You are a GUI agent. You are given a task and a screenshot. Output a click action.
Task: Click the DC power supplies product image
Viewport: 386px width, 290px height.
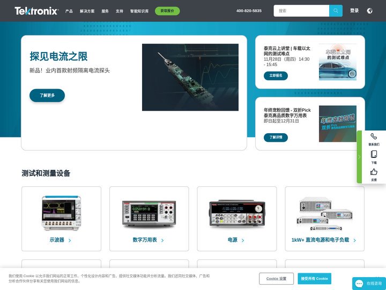coord(325,214)
